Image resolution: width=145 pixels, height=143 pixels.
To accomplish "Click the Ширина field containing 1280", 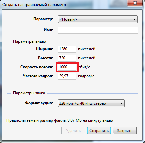I will coord(67,49).
